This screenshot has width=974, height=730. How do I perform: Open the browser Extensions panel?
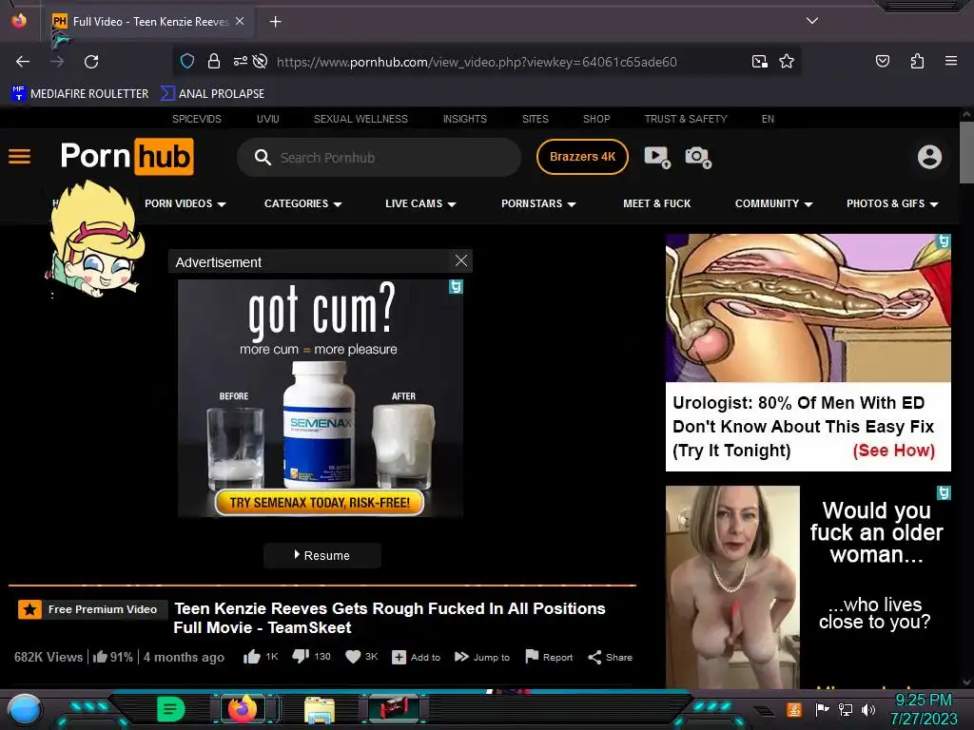point(917,61)
